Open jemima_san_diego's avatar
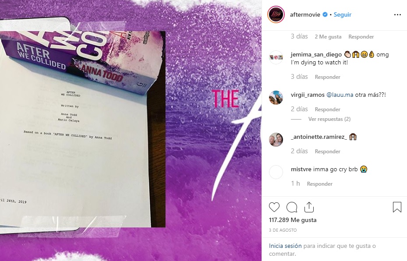The image size is (407, 261). click(x=276, y=57)
